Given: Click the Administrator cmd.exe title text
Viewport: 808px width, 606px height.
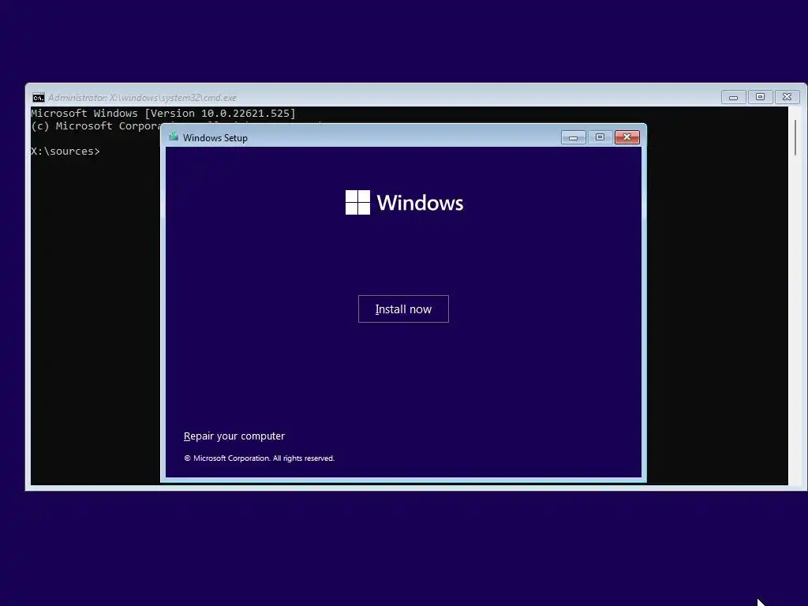Looking at the screenshot, I should pos(142,97).
